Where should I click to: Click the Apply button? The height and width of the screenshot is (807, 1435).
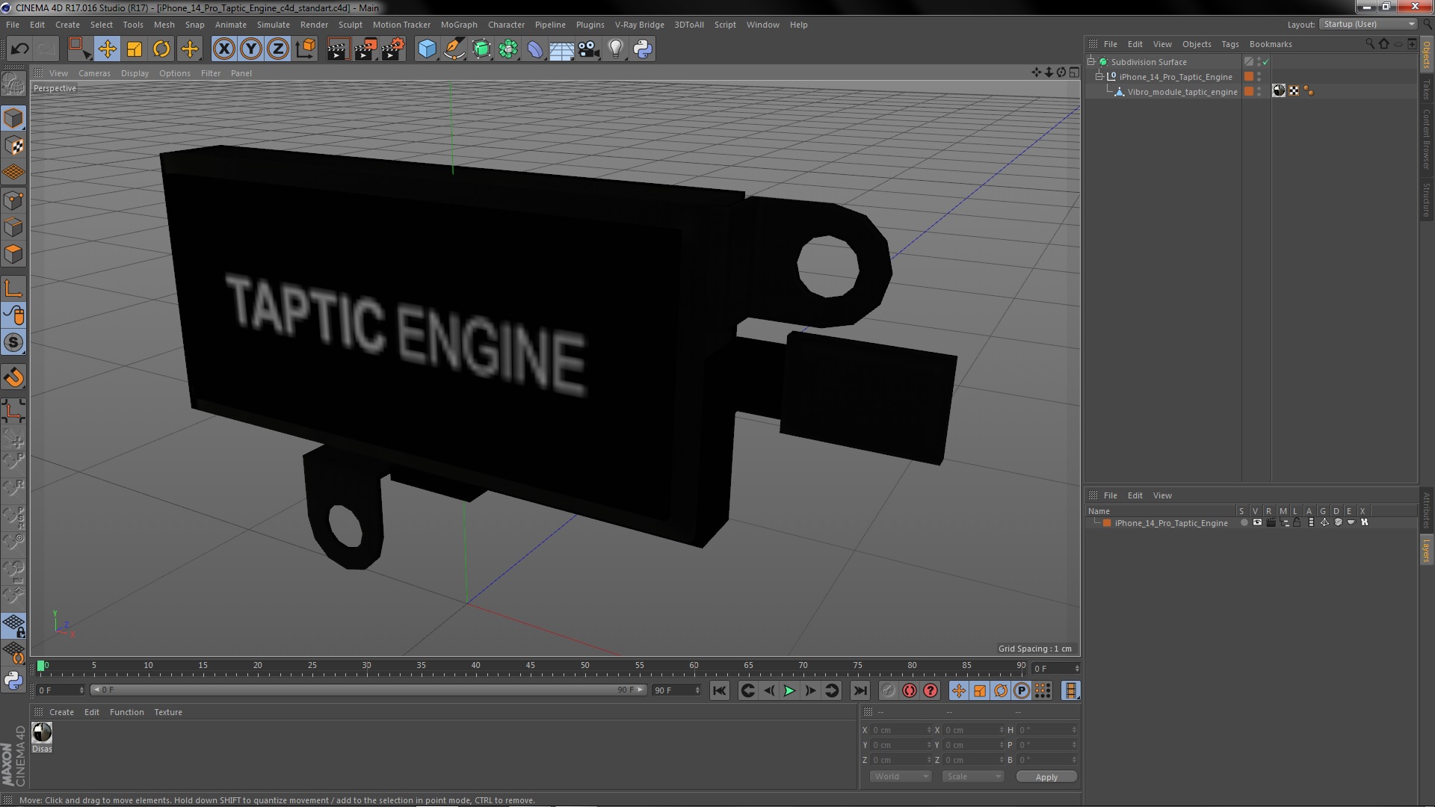point(1046,777)
